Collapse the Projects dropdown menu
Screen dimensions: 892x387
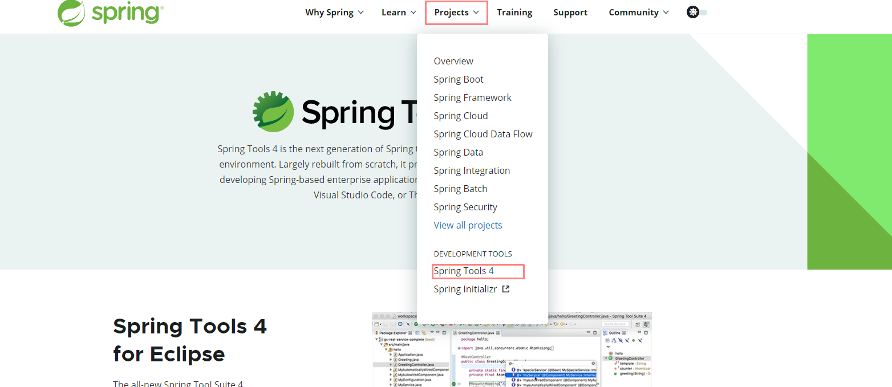click(456, 13)
